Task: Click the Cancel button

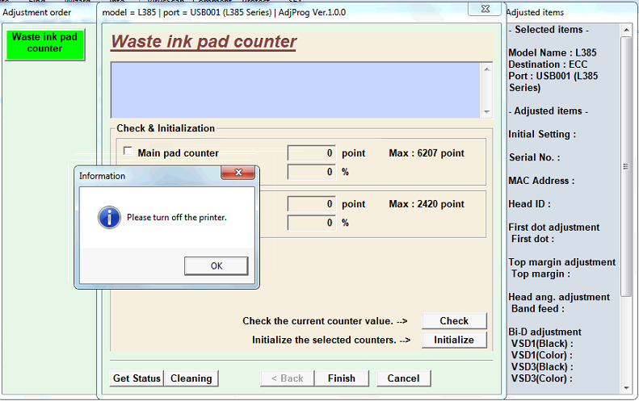Action: (x=403, y=378)
